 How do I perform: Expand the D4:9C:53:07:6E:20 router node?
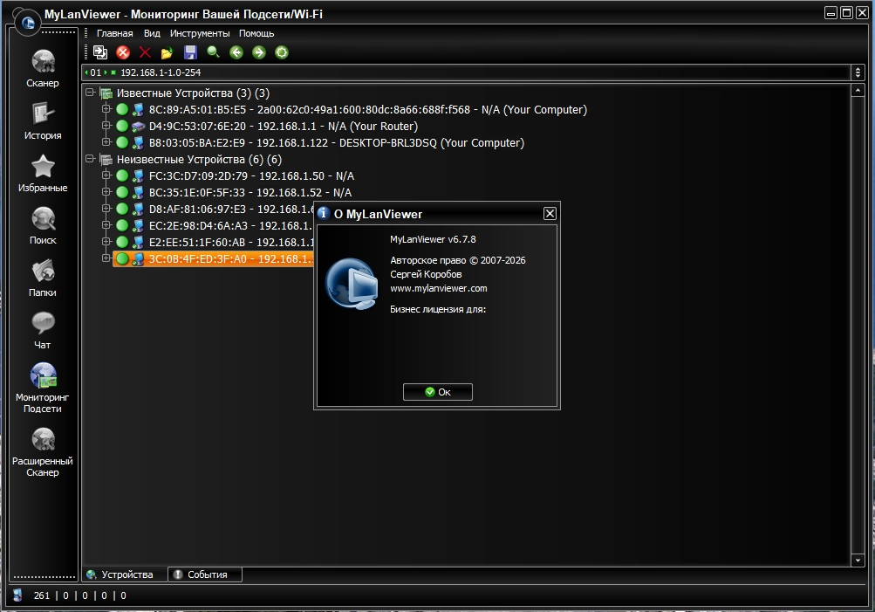coord(106,126)
